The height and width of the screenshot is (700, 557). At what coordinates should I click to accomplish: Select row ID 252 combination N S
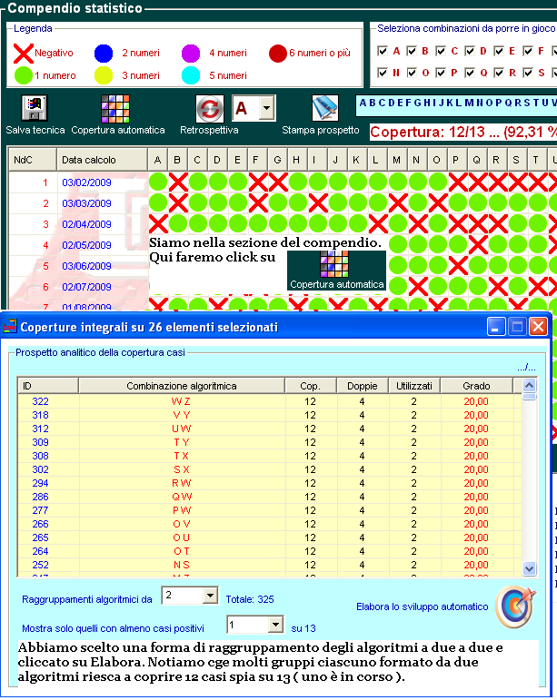coord(269,565)
